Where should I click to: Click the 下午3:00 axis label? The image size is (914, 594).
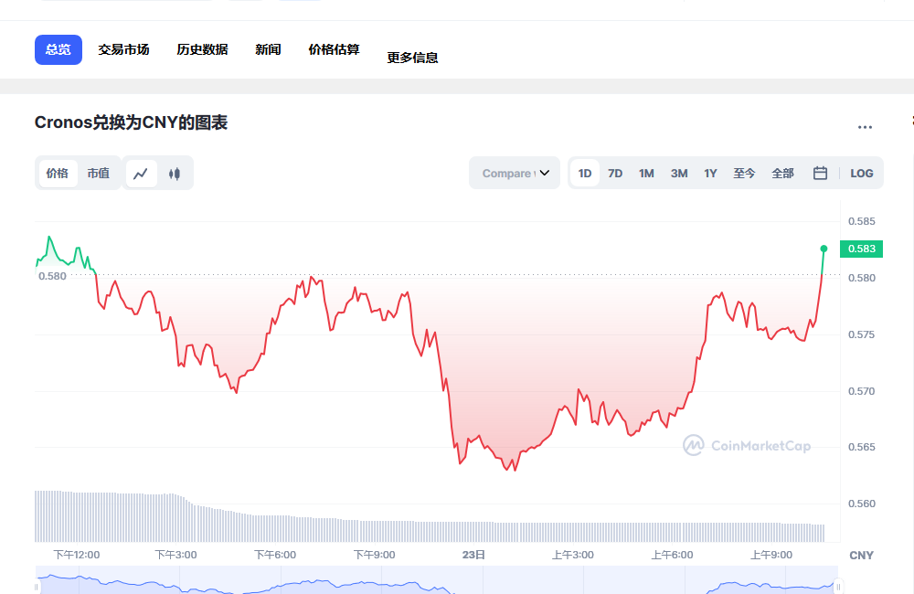[175, 555]
